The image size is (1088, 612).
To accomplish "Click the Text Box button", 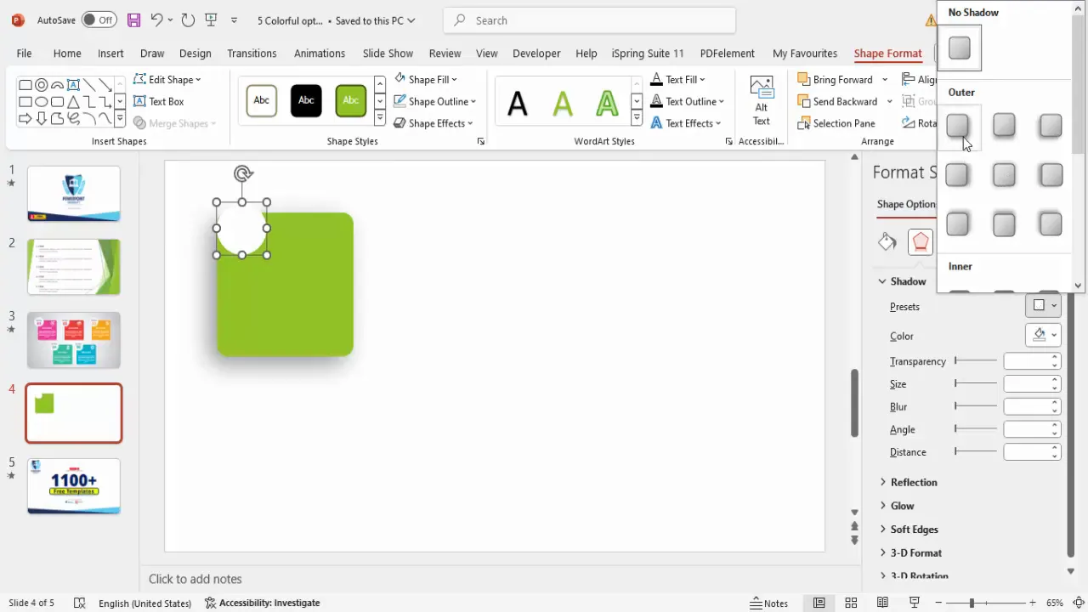I will [x=158, y=101].
